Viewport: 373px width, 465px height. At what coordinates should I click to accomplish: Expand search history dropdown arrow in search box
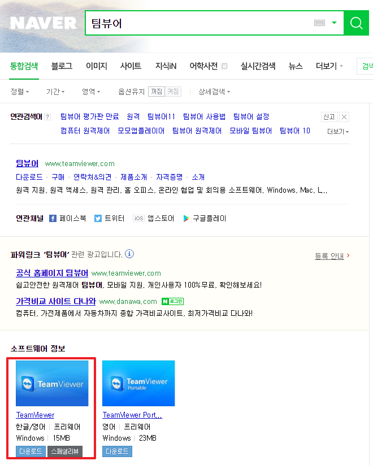pos(334,23)
